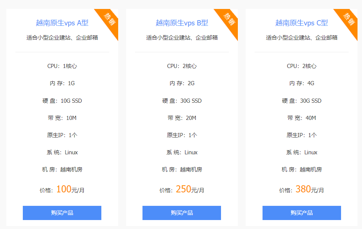Viewport: 362px width, 229px height.
Task: Open the 越南原生vps A型 plan title
Action: (62, 23)
